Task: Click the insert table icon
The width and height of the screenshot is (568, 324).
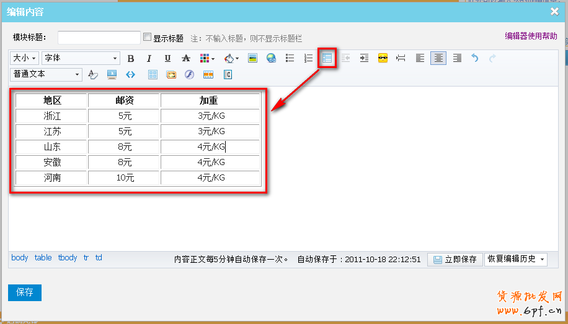Action: 327,58
